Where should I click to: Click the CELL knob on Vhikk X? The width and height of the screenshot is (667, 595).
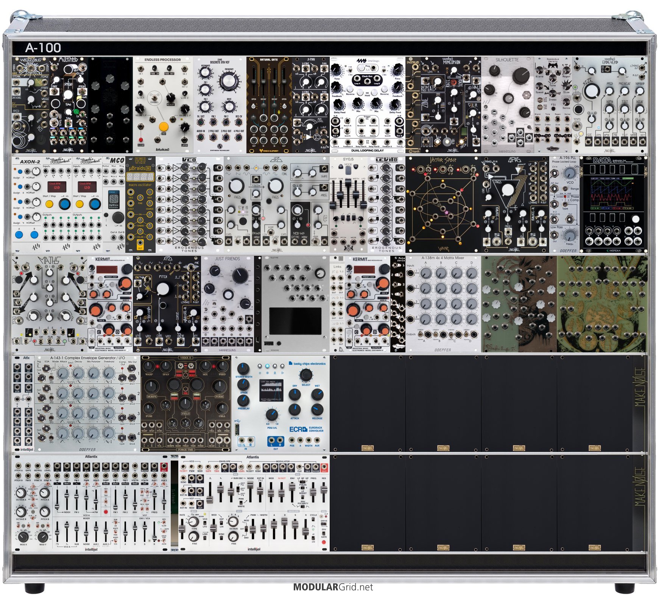[x=222, y=408]
